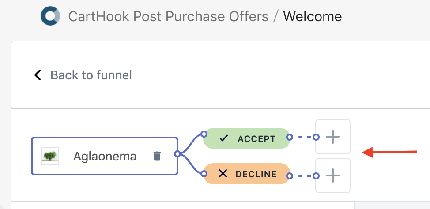Click the Aglaonema plant thumbnail
The height and width of the screenshot is (209, 430).
click(50, 156)
